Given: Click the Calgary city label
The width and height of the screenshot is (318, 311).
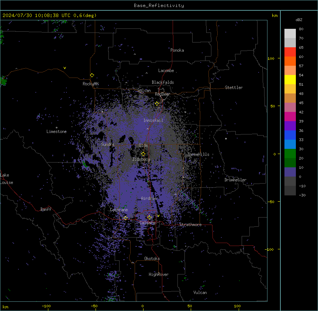Looking at the screenshot, I should click(147, 223).
